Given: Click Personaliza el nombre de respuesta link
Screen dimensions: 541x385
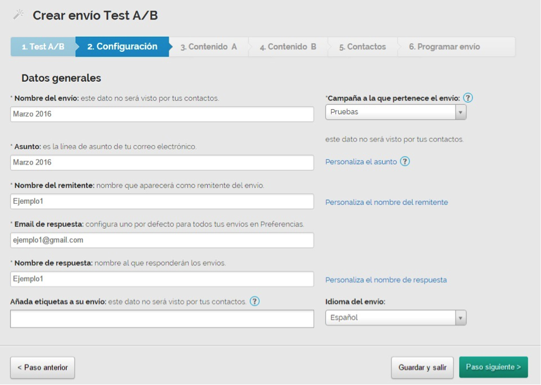Looking at the screenshot, I should (x=385, y=280).
